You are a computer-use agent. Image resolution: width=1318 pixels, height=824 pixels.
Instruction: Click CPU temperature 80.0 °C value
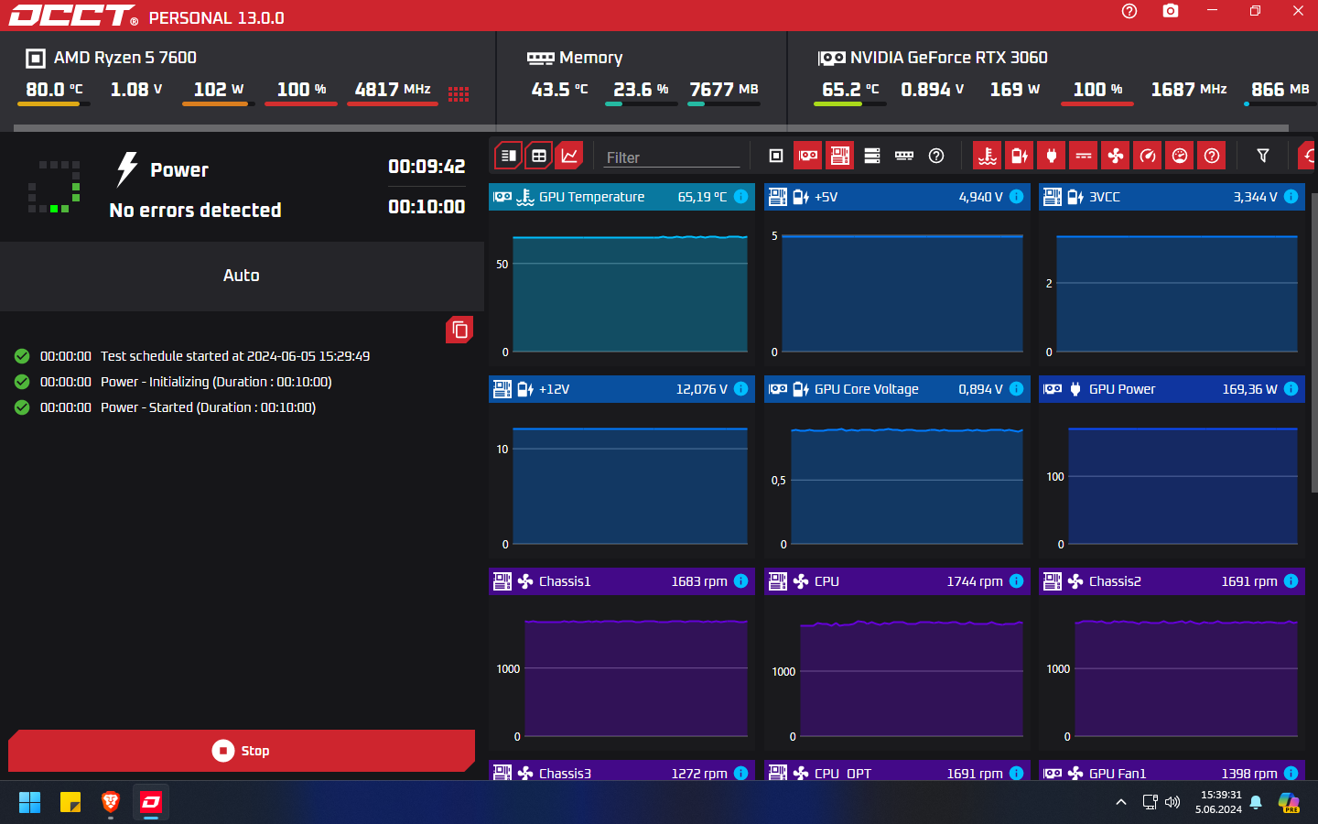(x=54, y=90)
